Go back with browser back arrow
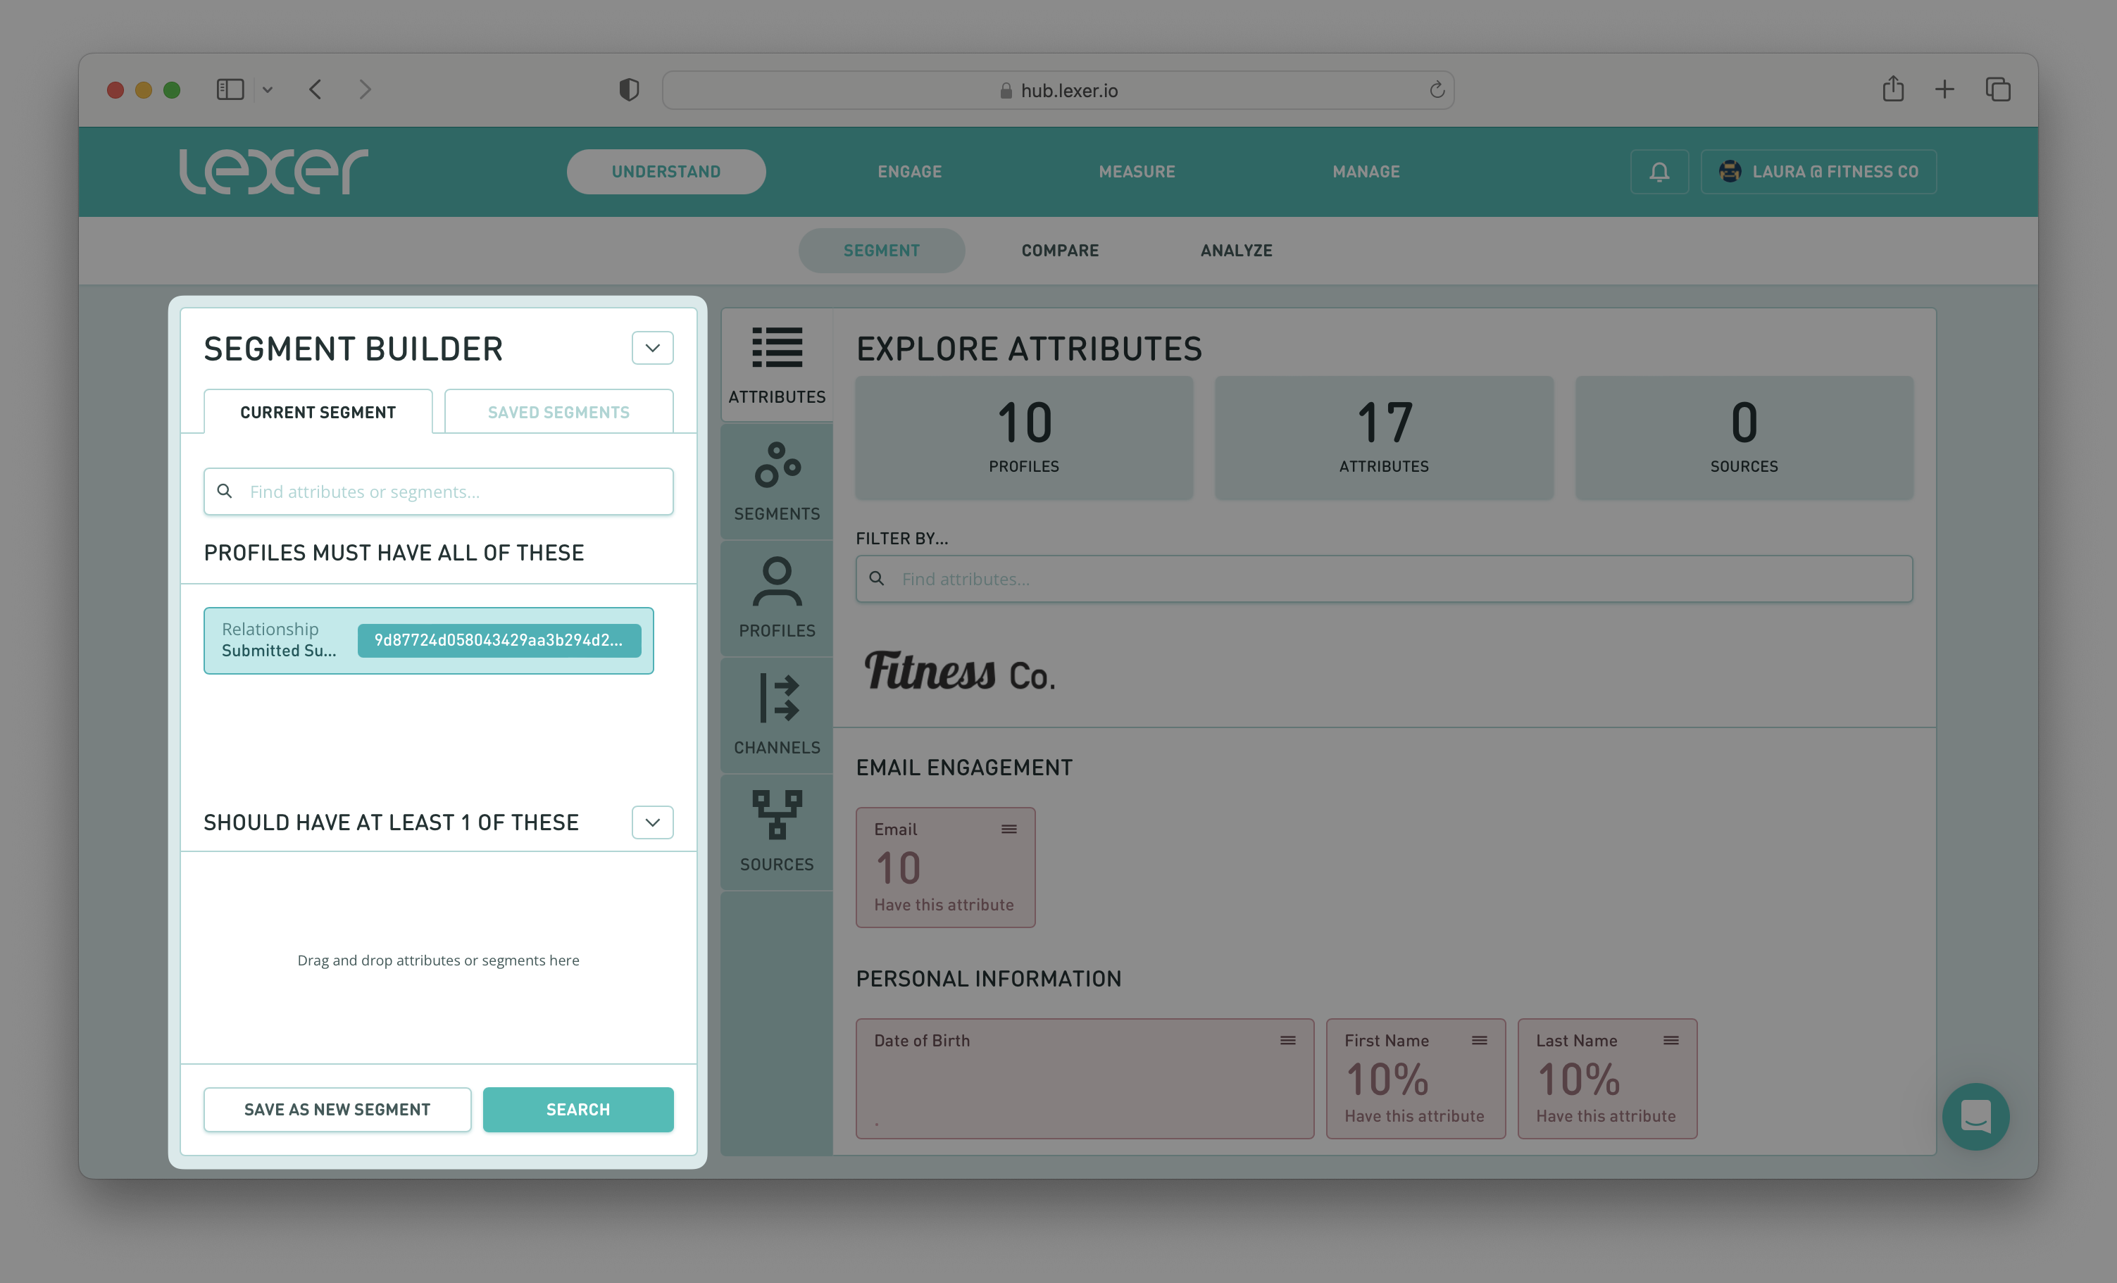Image resolution: width=2117 pixels, height=1283 pixels. tap(316, 89)
